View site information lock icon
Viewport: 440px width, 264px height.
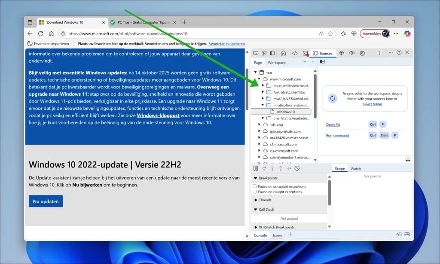pyautogui.click(x=64, y=33)
